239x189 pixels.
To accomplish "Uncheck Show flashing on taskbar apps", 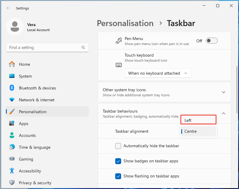I will 118,176.
